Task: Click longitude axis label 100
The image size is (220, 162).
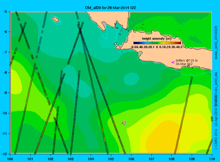Action: pyautogui.click(x=10, y=159)
